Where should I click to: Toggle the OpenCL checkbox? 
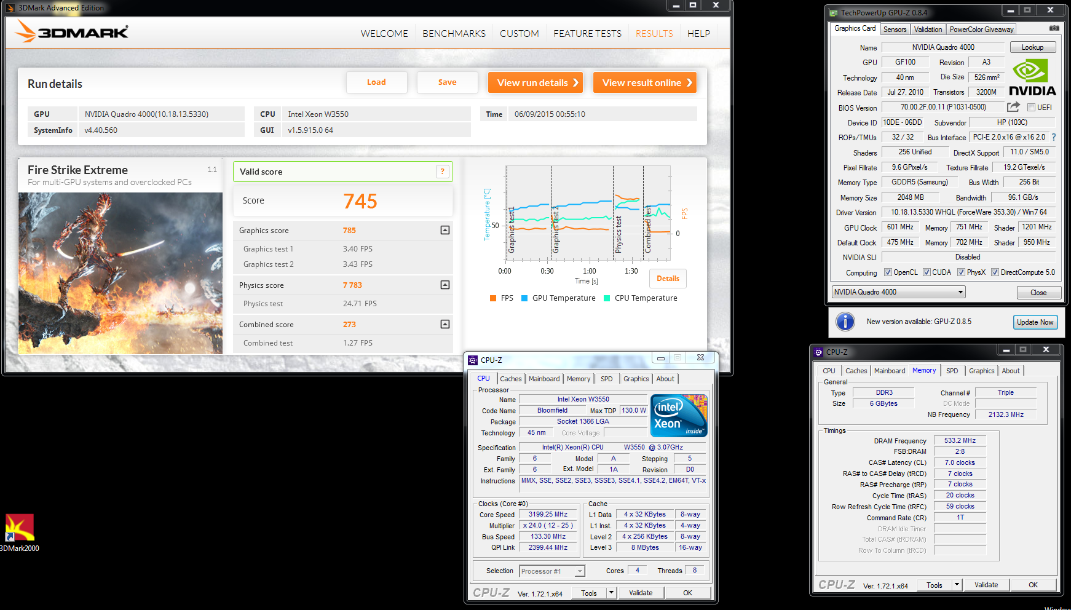(x=888, y=272)
